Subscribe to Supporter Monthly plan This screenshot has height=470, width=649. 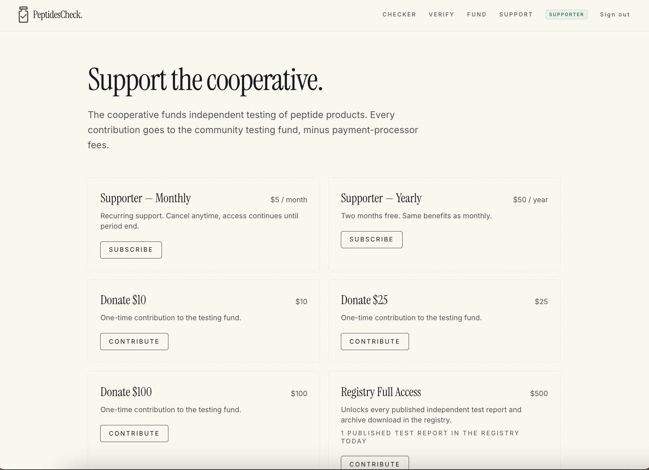(x=131, y=250)
